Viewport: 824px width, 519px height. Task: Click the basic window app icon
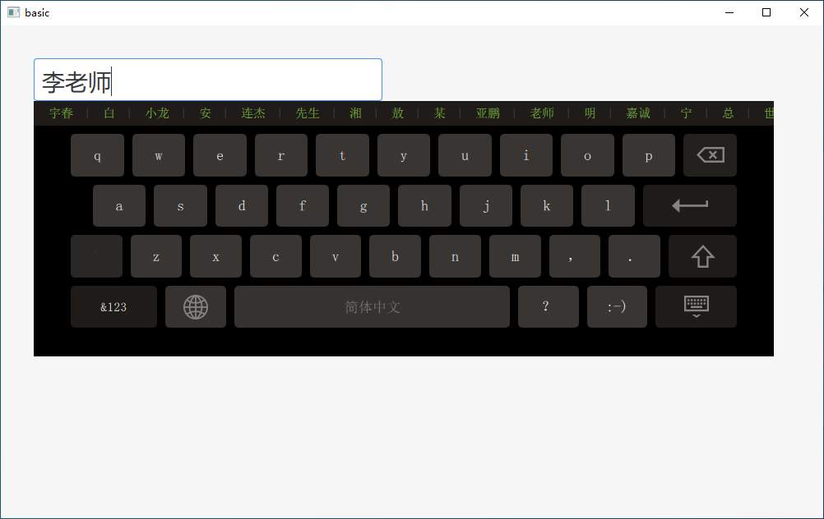coord(14,12)
